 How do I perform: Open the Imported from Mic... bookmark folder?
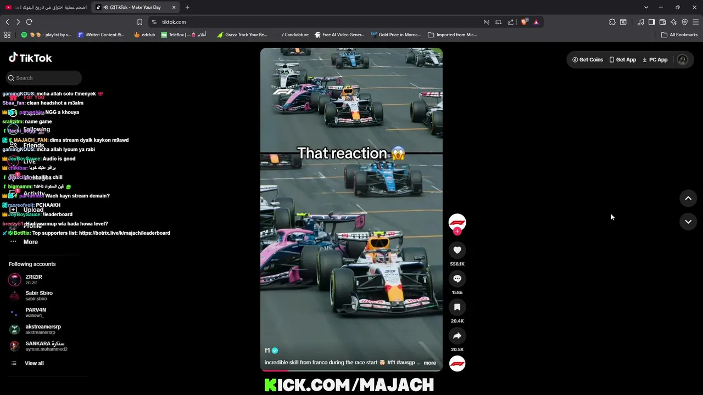point(452,35)
